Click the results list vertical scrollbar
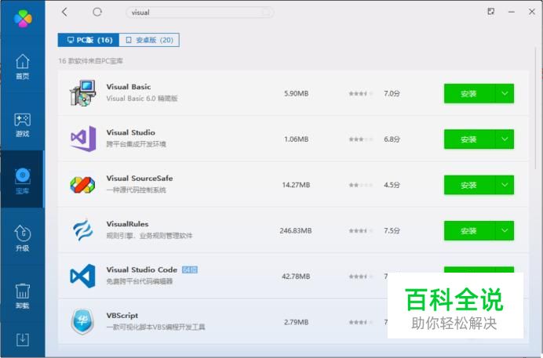 536,107
